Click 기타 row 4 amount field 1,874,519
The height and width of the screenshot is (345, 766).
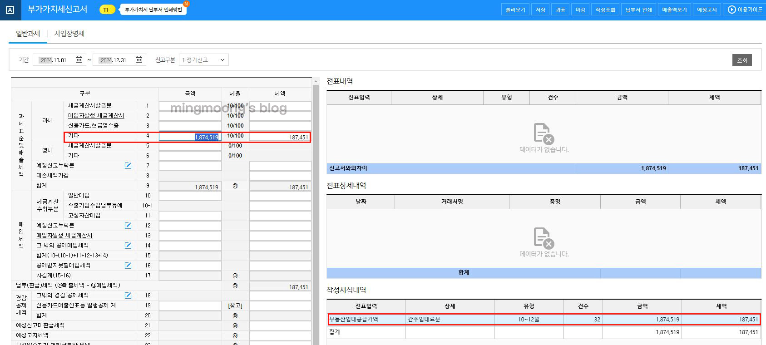point(190,136)
